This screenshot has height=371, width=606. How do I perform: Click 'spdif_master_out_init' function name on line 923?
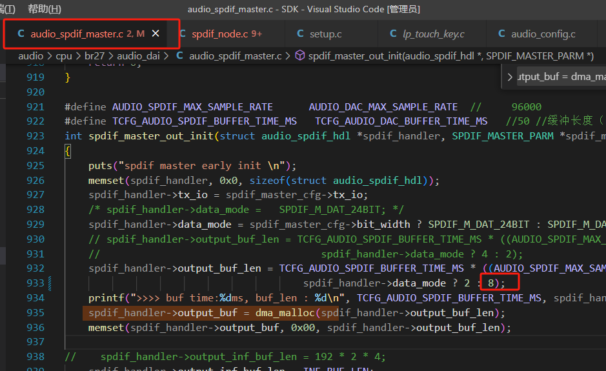[151, 136]
